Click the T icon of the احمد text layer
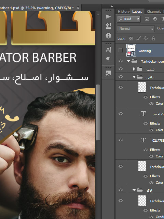Screen dimensions: 164x219 (143, 114)
